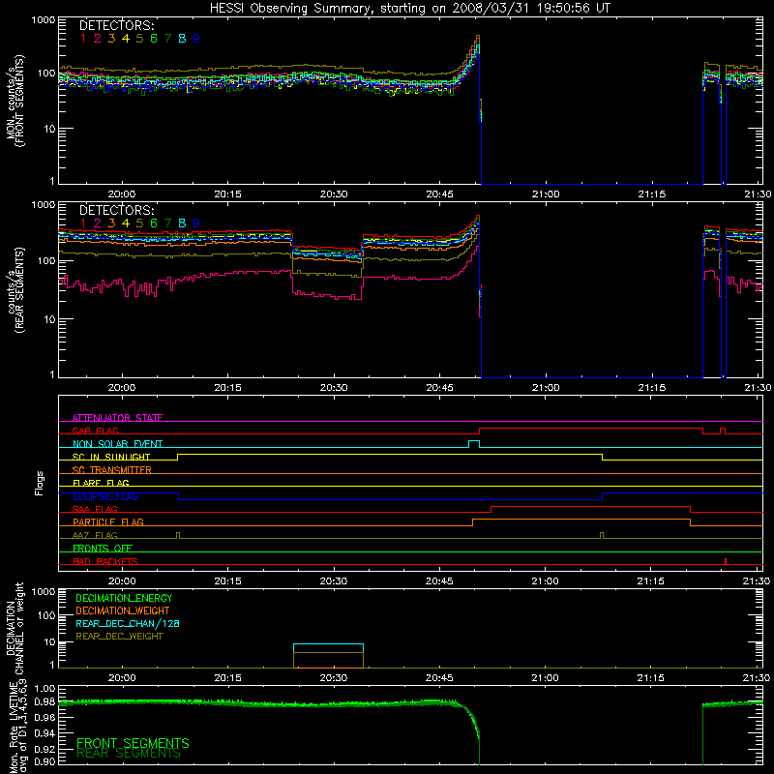Image resolution: width=774 pixels, height=774 pixels.
Task: Click the NON_SOLAR_EVENT flag label
Action: pyautogui.click(x=117, y=444)
